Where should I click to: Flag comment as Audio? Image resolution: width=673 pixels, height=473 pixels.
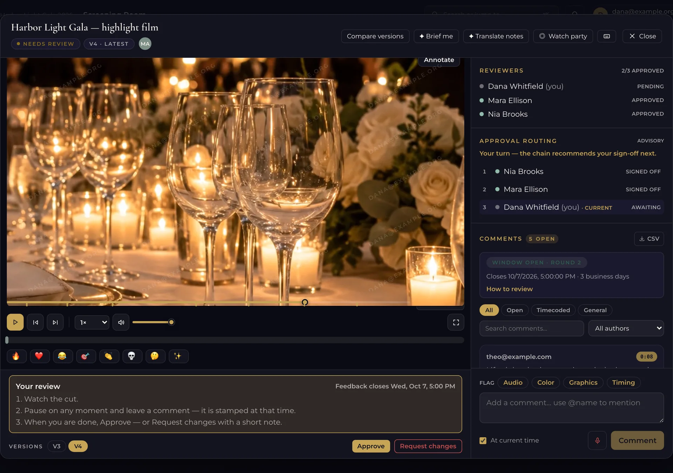point(513,383)
